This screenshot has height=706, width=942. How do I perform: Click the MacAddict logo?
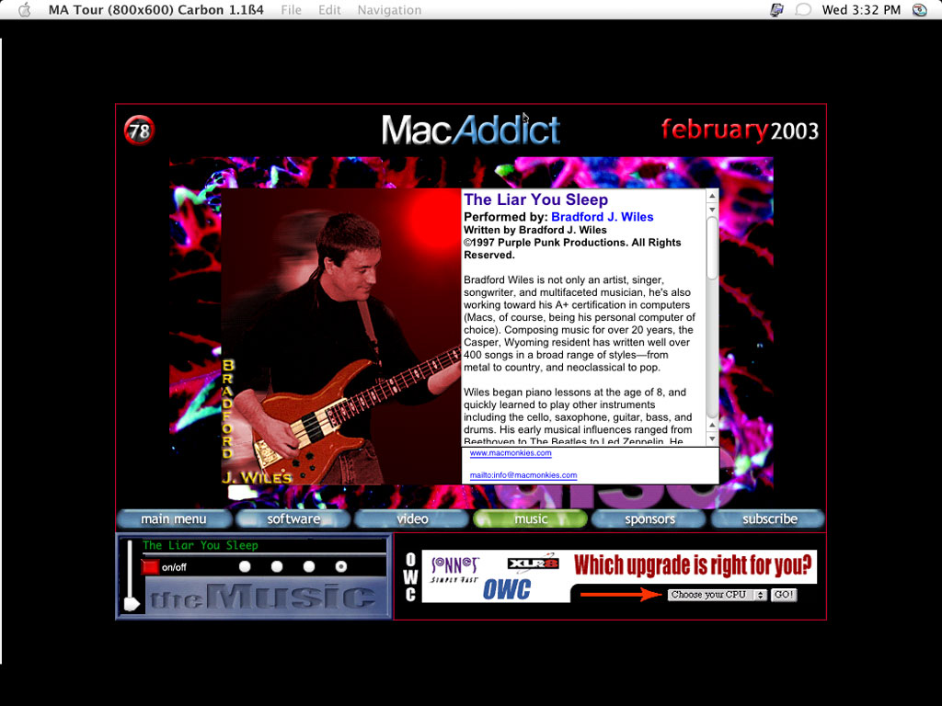[471, 130]
